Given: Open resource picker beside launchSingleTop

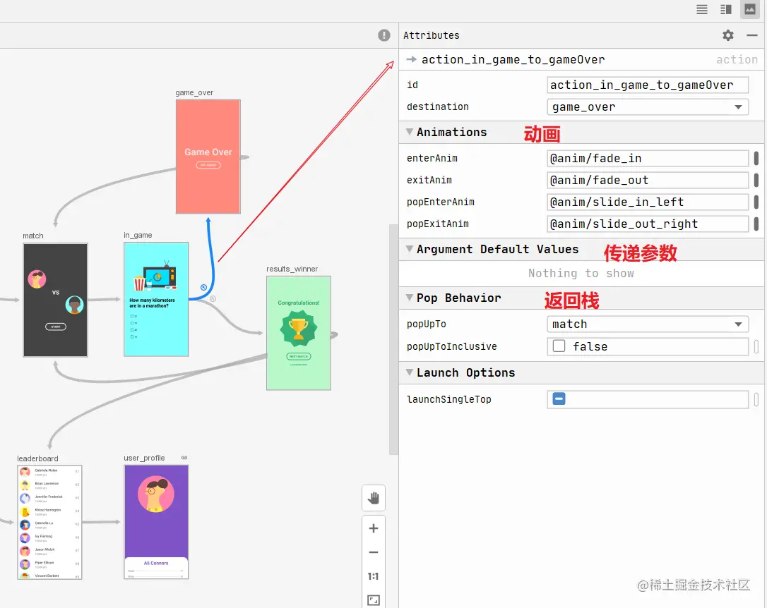Looking at the screenshot, I should [756, 399].
